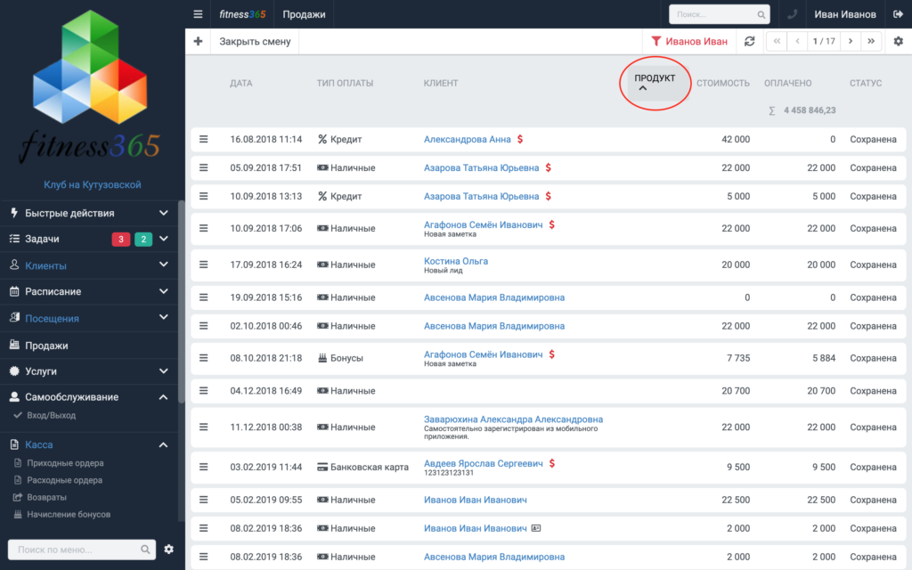Click the phone call icon in the header

pos(792,14)
